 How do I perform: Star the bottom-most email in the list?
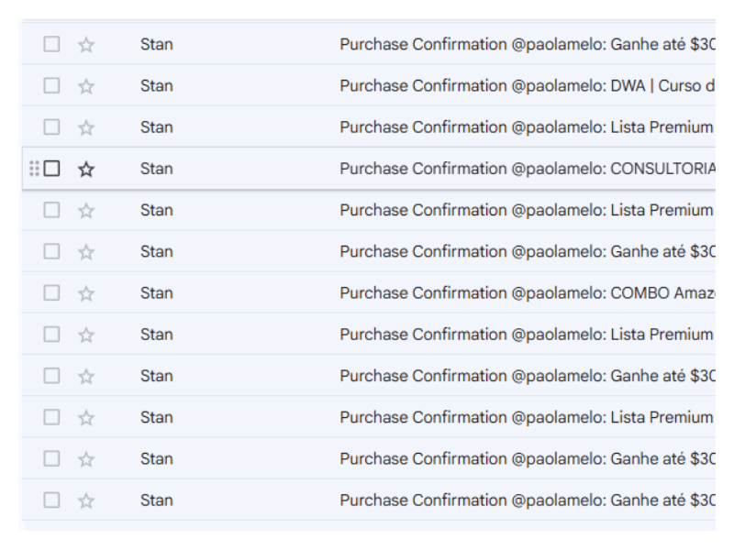86,500
